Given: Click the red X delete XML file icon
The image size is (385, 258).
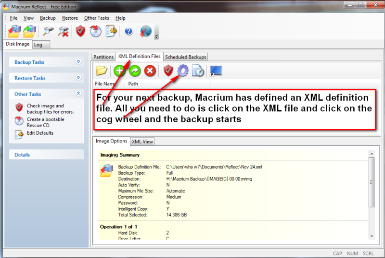Looking at the screenshot, I should (x=150, y=71).
